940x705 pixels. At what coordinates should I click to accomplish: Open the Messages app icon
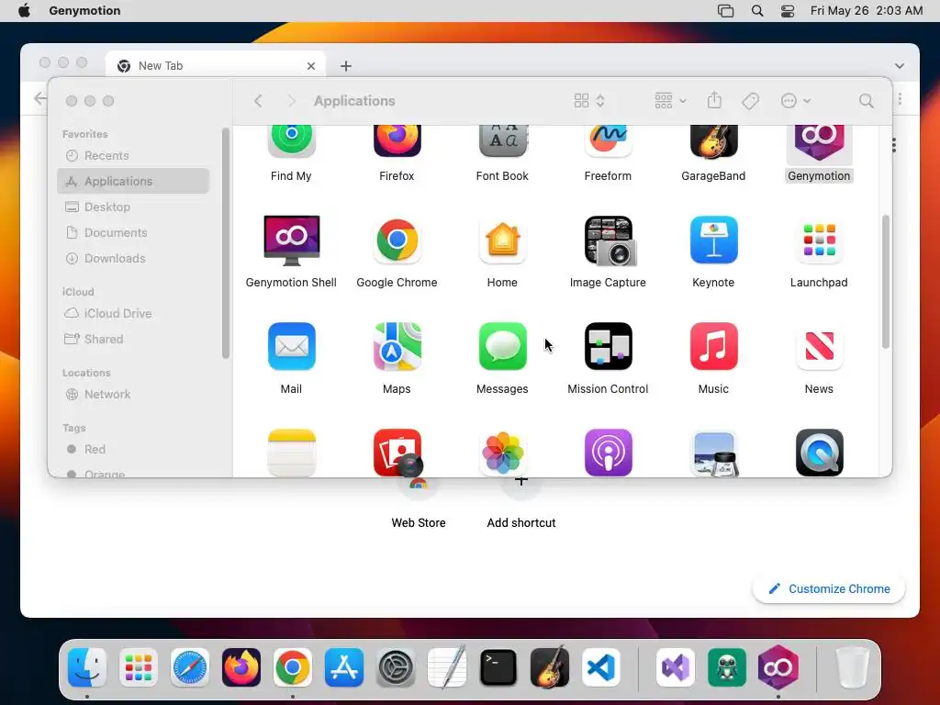[502, 346]
